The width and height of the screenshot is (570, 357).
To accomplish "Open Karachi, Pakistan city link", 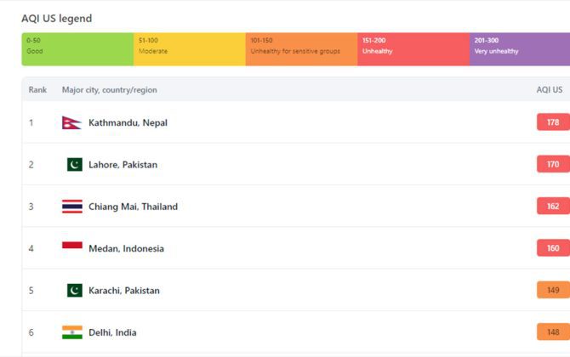I will coord(123,291).
